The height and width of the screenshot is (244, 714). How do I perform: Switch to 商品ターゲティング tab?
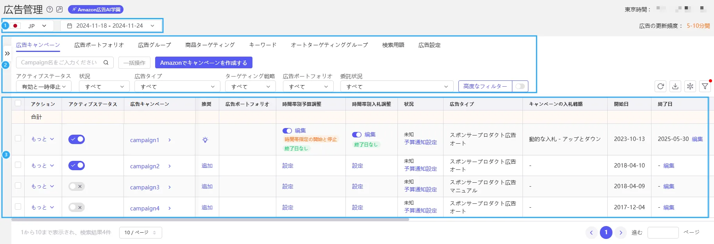(x=210, y=45)
